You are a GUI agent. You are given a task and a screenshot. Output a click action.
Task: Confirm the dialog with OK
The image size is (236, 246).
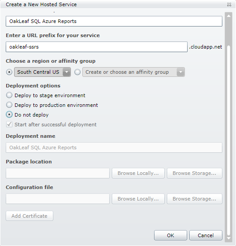[x=170, y=235]
